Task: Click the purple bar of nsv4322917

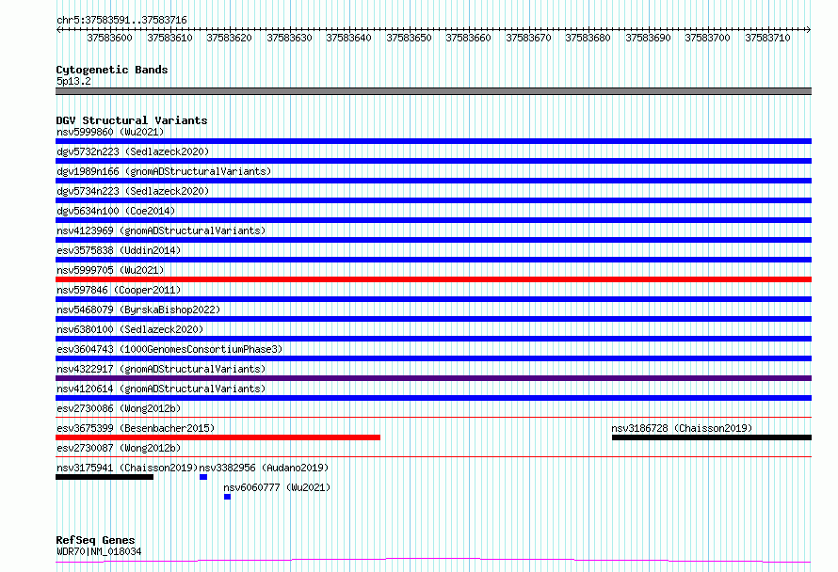Action: click(433, 378)
